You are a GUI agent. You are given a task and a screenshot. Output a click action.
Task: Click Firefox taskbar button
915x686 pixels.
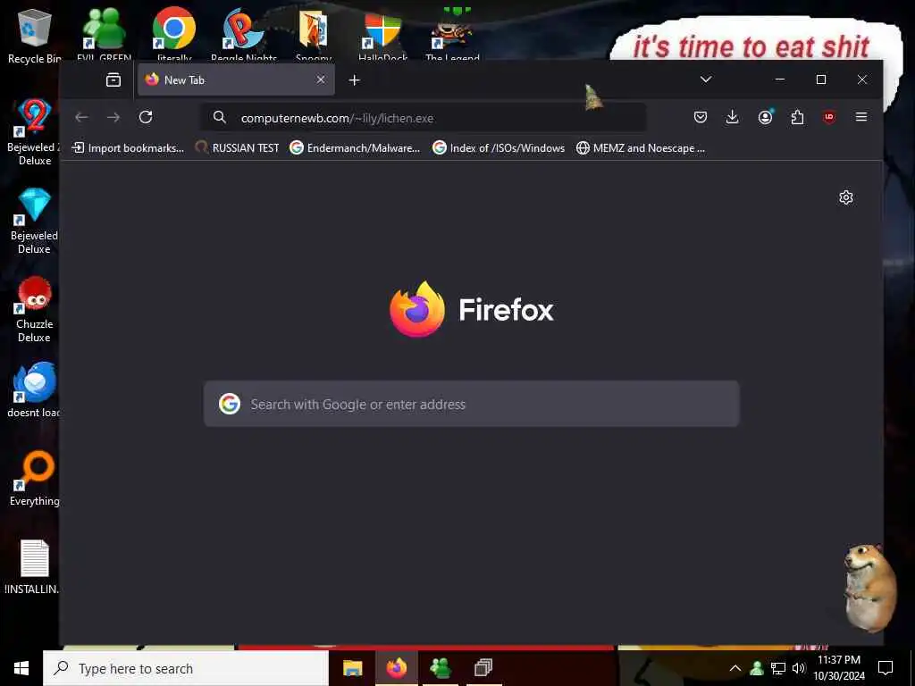click(396, 668)
